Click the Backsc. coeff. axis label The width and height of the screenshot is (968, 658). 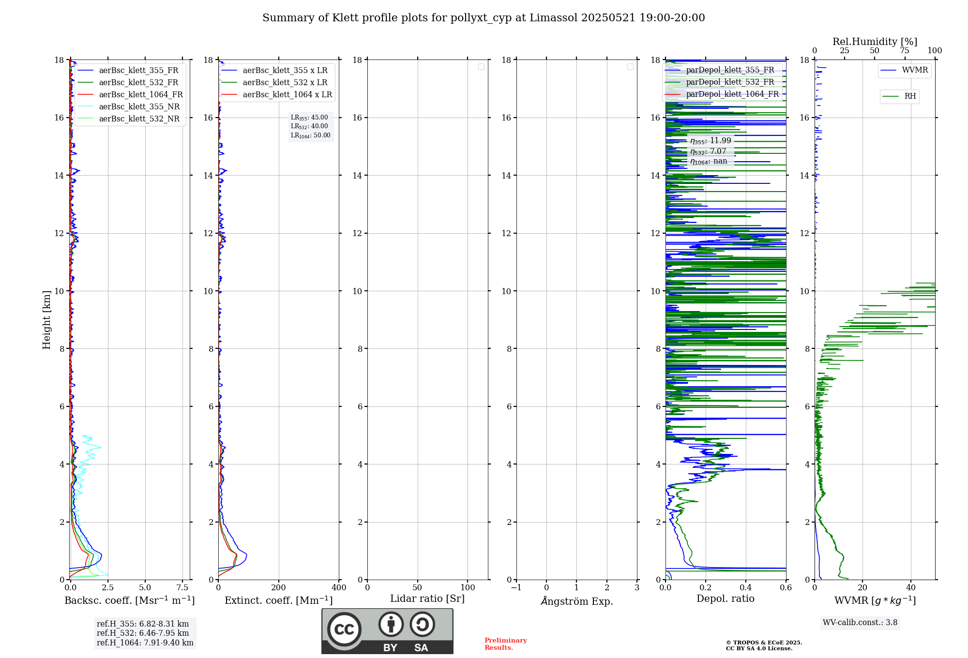pos(130,601)
